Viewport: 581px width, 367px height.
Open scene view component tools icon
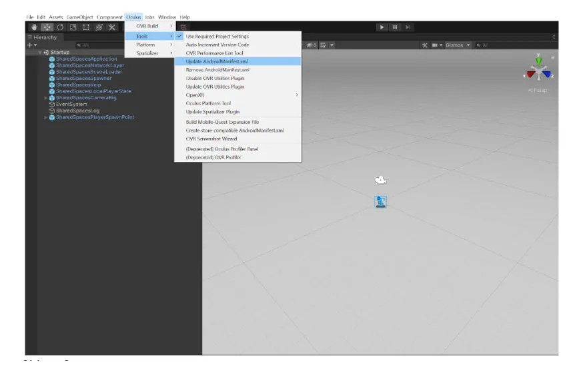(425, 45)
